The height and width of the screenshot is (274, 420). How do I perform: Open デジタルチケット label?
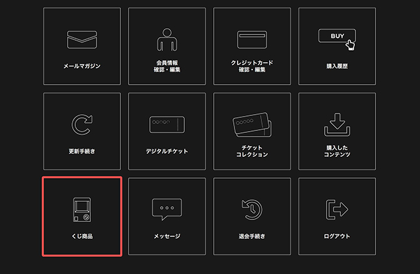tap(167, 151)
